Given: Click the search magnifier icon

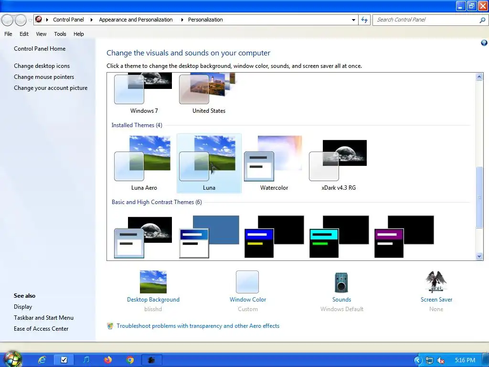Looking at the screenshot, I should click(x=482, y=20).
